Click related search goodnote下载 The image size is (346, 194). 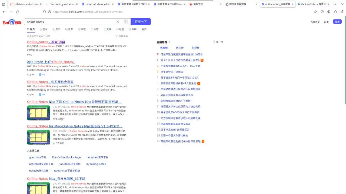(38, 157)
